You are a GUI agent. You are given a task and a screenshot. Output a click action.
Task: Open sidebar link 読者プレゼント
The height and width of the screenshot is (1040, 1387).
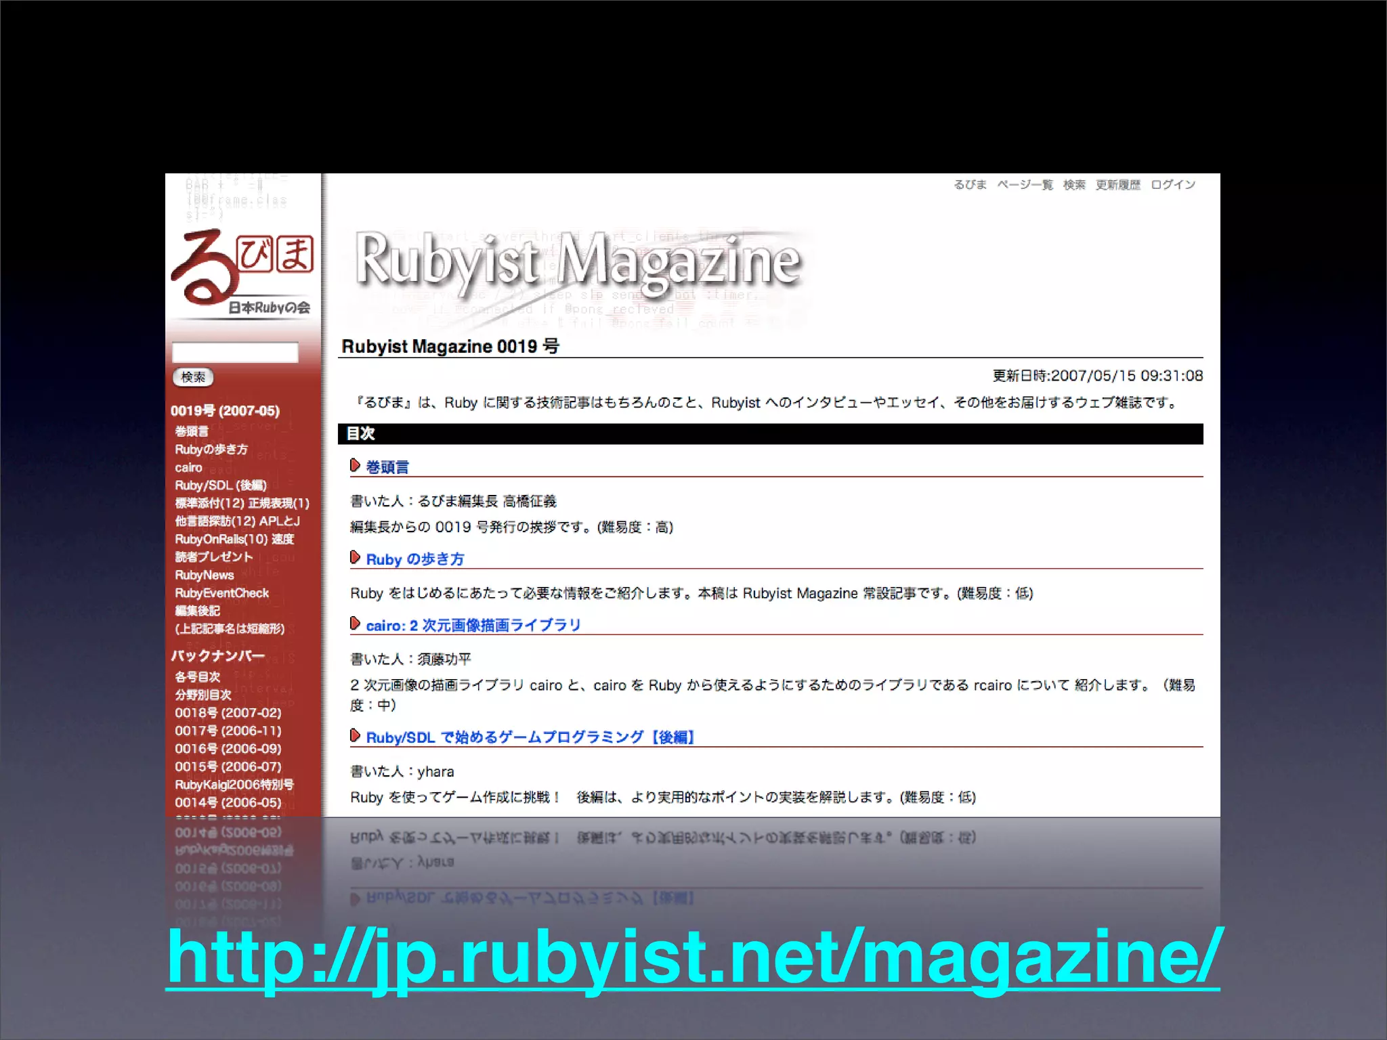pyautogui.click(x=214, y=557)
